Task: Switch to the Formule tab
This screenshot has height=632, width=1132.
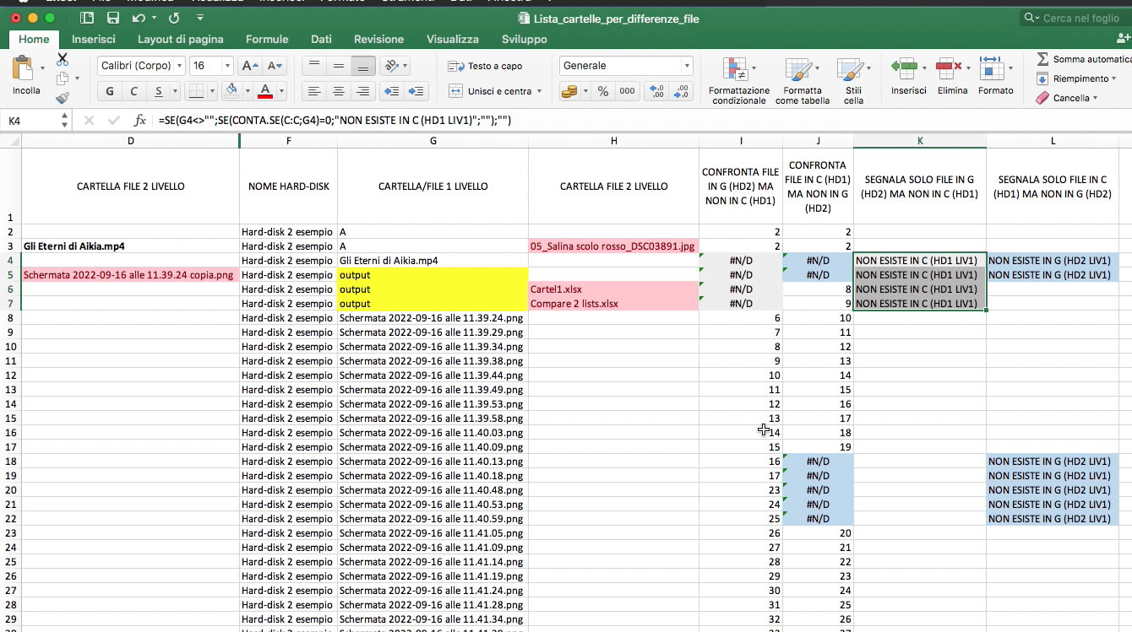Action: [x=267, y=39]
